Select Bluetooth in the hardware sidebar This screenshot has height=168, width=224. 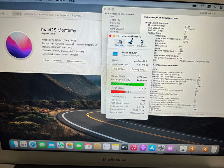(115, 23)
